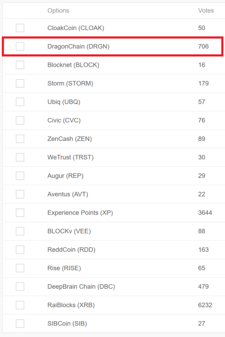The image size is (225, 337).
Task: Enable the Storm (STORM) option checkbox
Action: coord(20,83)
